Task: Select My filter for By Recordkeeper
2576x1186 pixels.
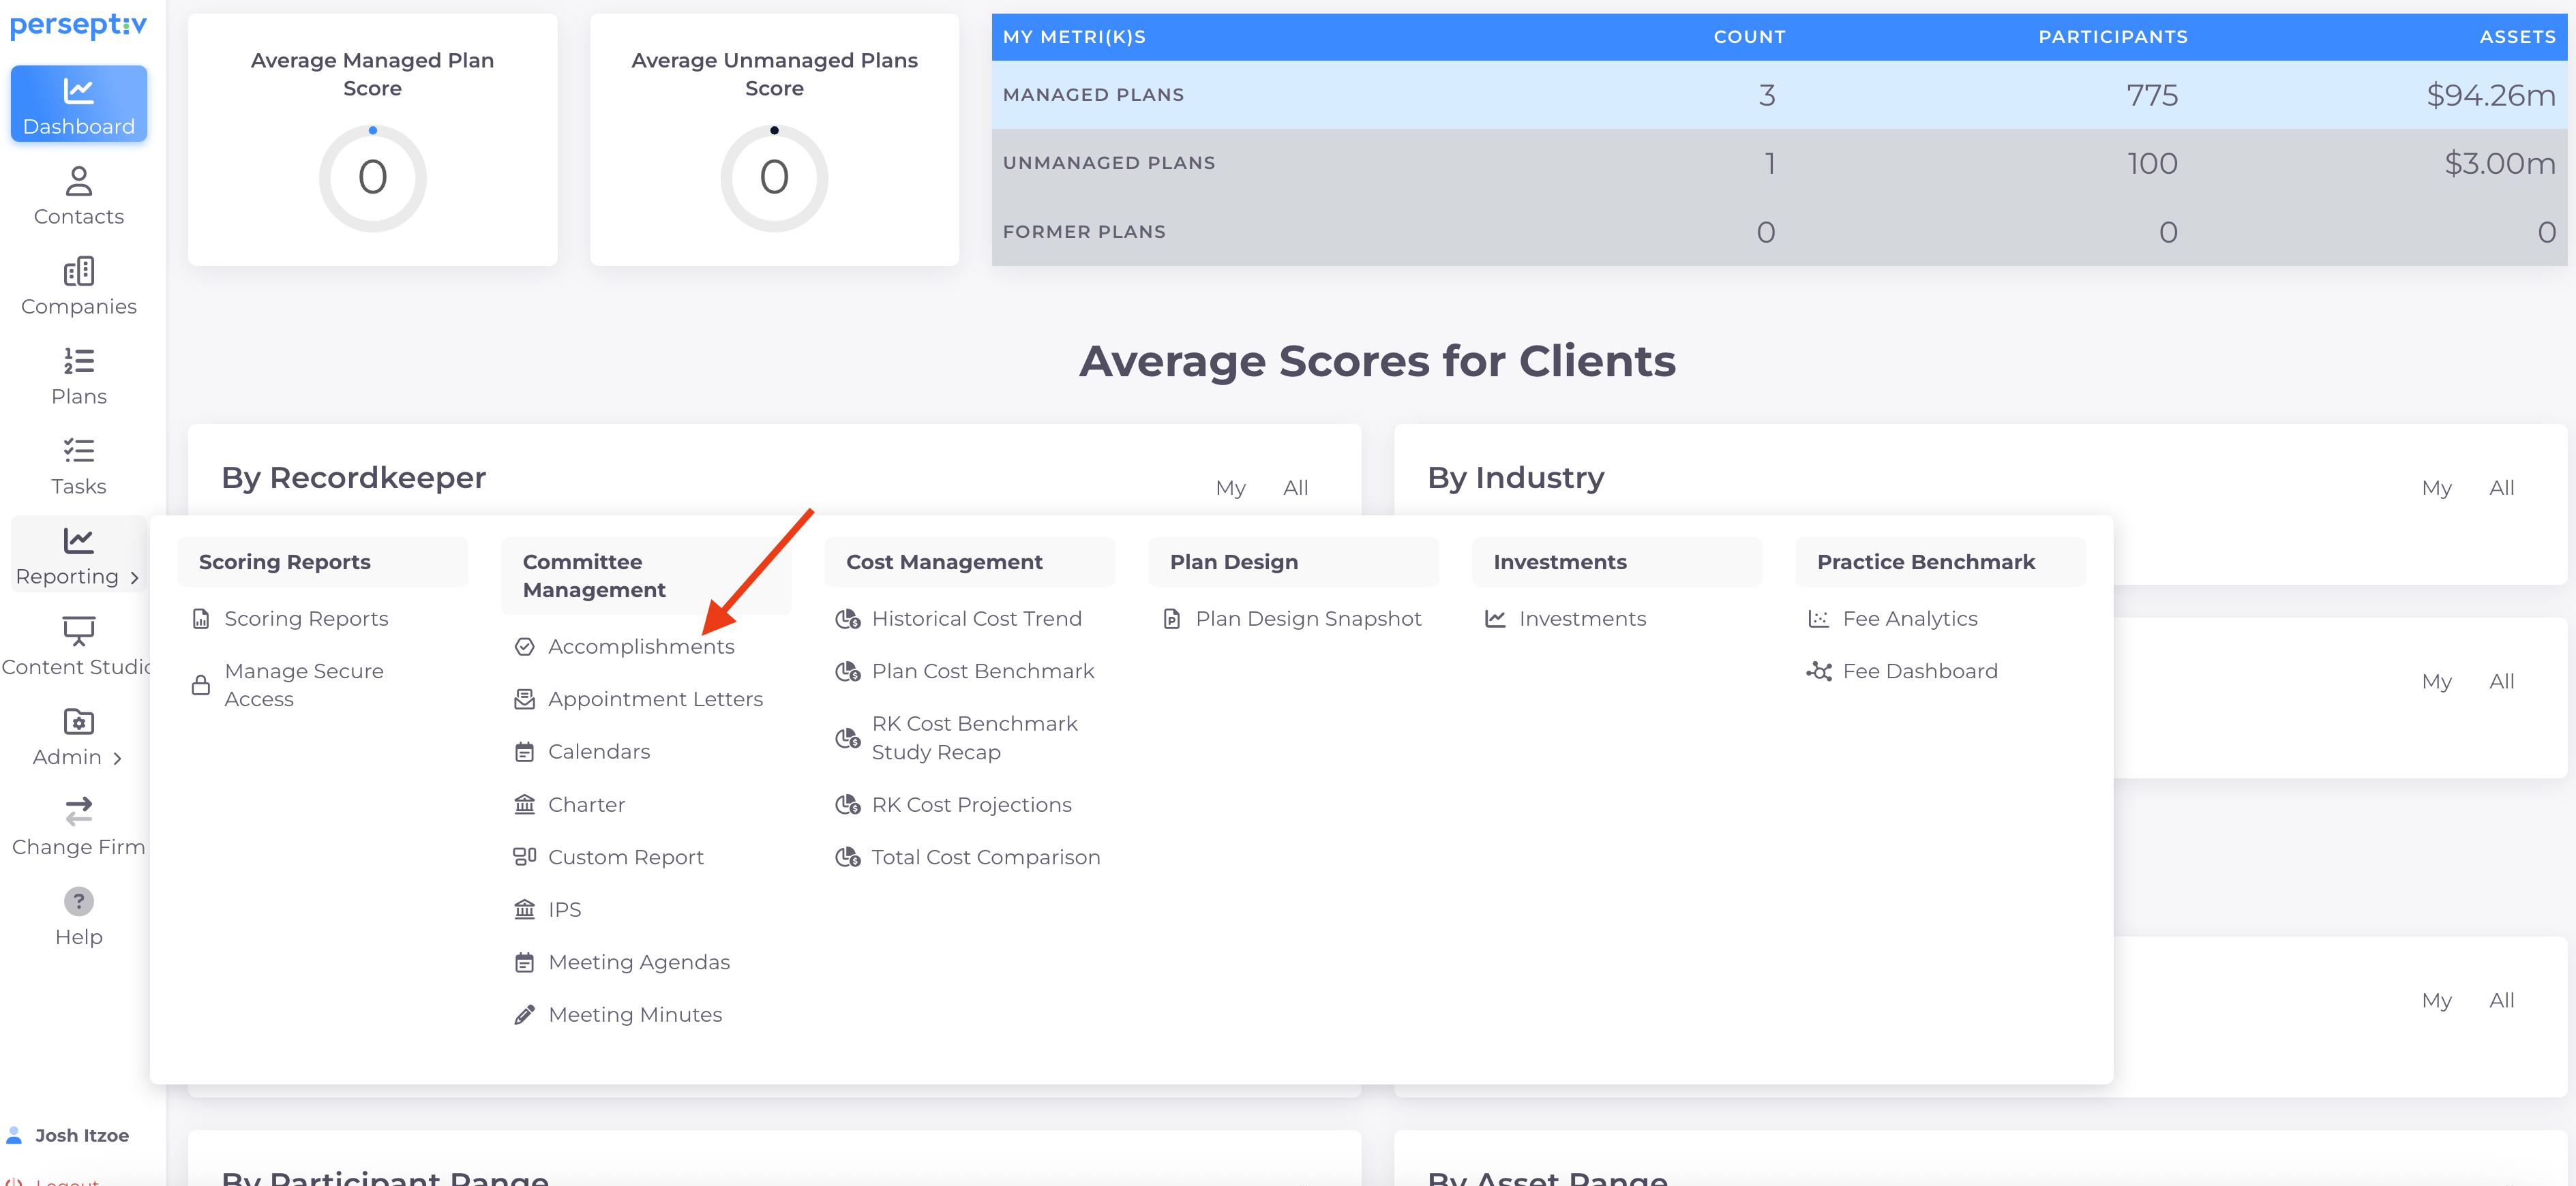Action: point(1230,488)
